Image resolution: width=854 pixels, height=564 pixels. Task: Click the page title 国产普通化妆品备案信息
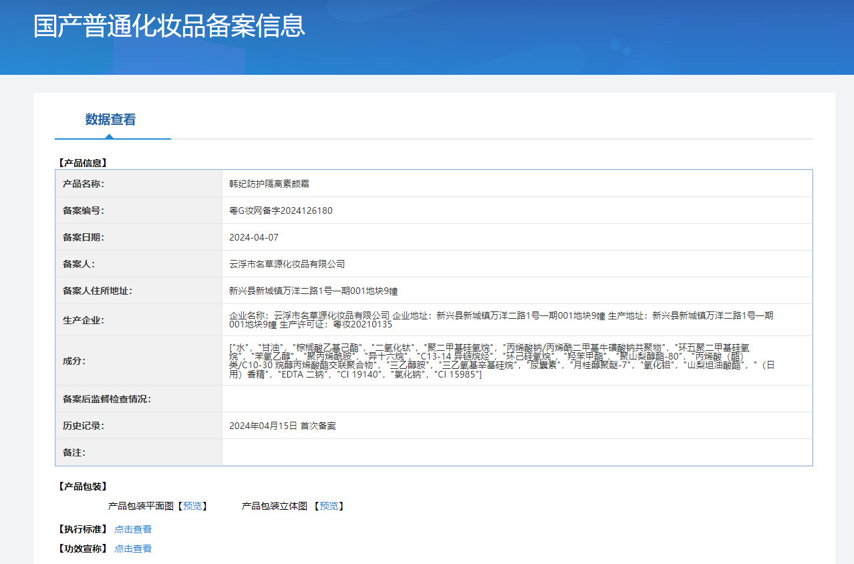click(x=169, y=25)
